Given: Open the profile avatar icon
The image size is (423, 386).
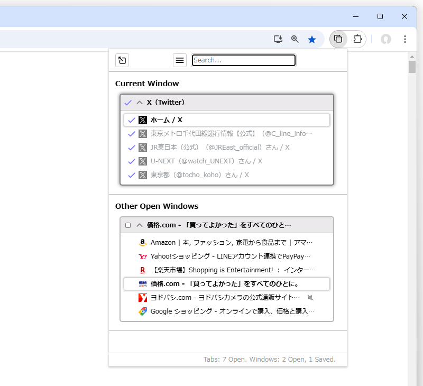Looking at the screenshot, I should [x=386, y=39].
